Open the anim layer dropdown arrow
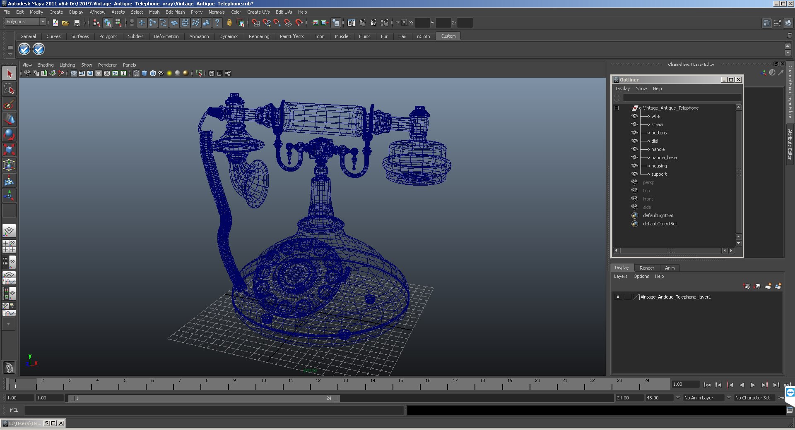Viewport: 795px width, 430px height. 678,398
